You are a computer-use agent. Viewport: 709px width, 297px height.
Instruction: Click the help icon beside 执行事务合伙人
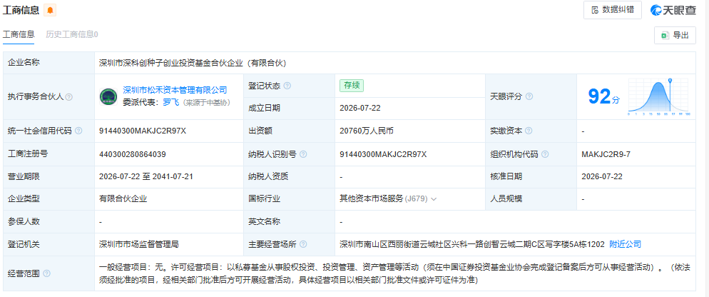[x=68, y=97]
